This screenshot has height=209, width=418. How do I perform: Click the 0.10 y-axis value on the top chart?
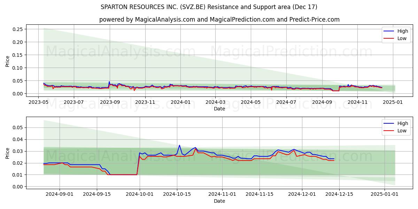pyautogui.click(x=18, y=68)
